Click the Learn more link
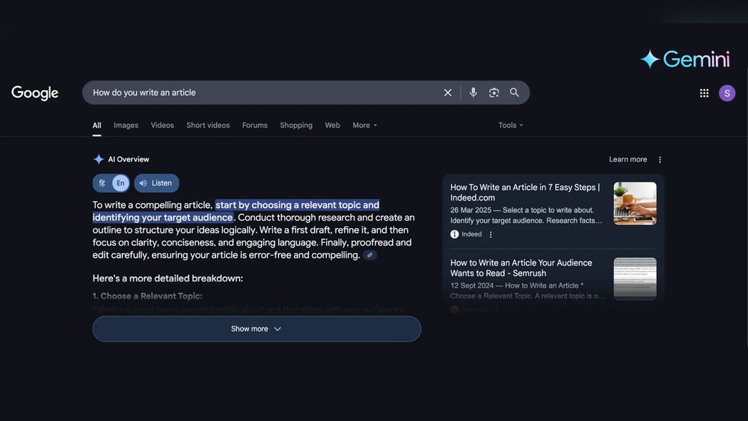 628,159
